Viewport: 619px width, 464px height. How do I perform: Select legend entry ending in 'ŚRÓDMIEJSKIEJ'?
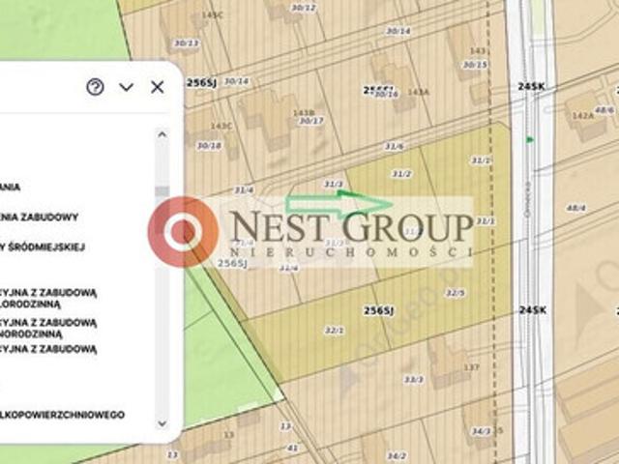tap(43, 247)
